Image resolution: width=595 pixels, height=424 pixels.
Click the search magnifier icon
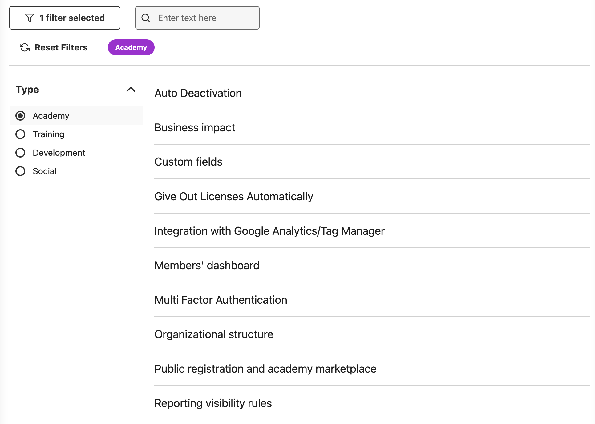(x=146, y=18)
